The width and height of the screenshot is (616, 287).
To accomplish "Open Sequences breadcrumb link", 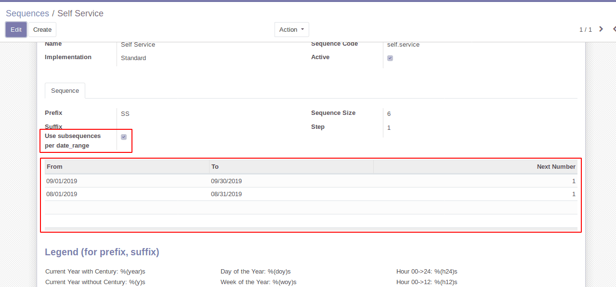I will pyautogui.click(x=27, y=13).
